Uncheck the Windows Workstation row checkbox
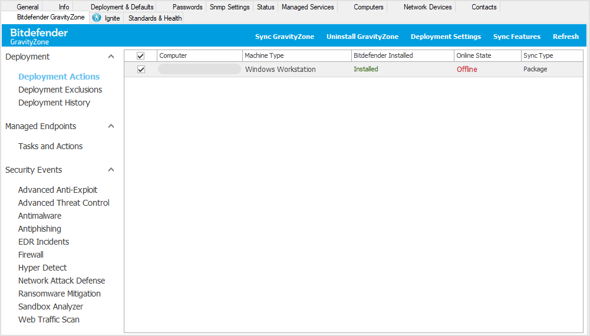Viewport: 590px width, 336px height. (141, 69)
